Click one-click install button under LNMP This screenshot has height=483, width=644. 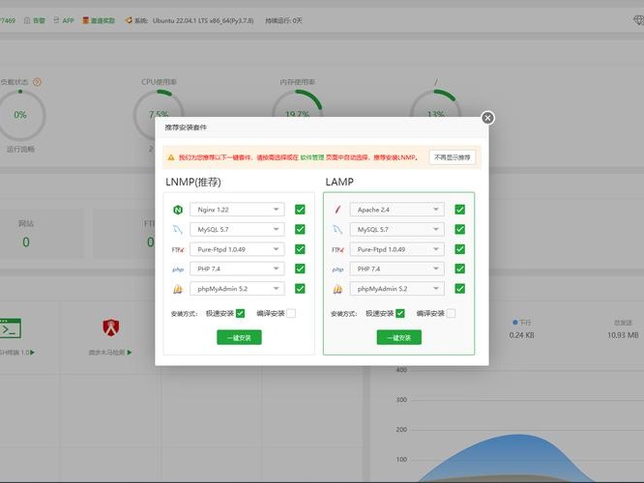pos(239,337)
